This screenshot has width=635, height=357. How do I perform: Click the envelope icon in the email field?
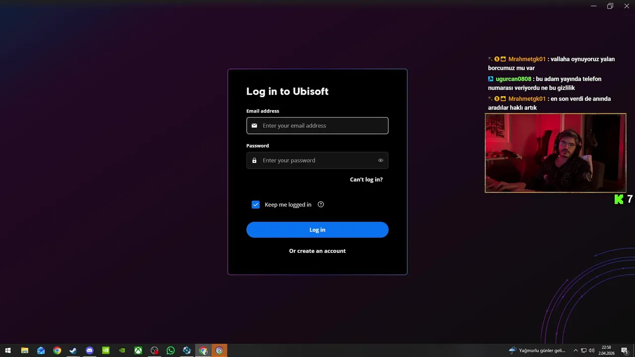pyautogui.click(x=254, y=125)
